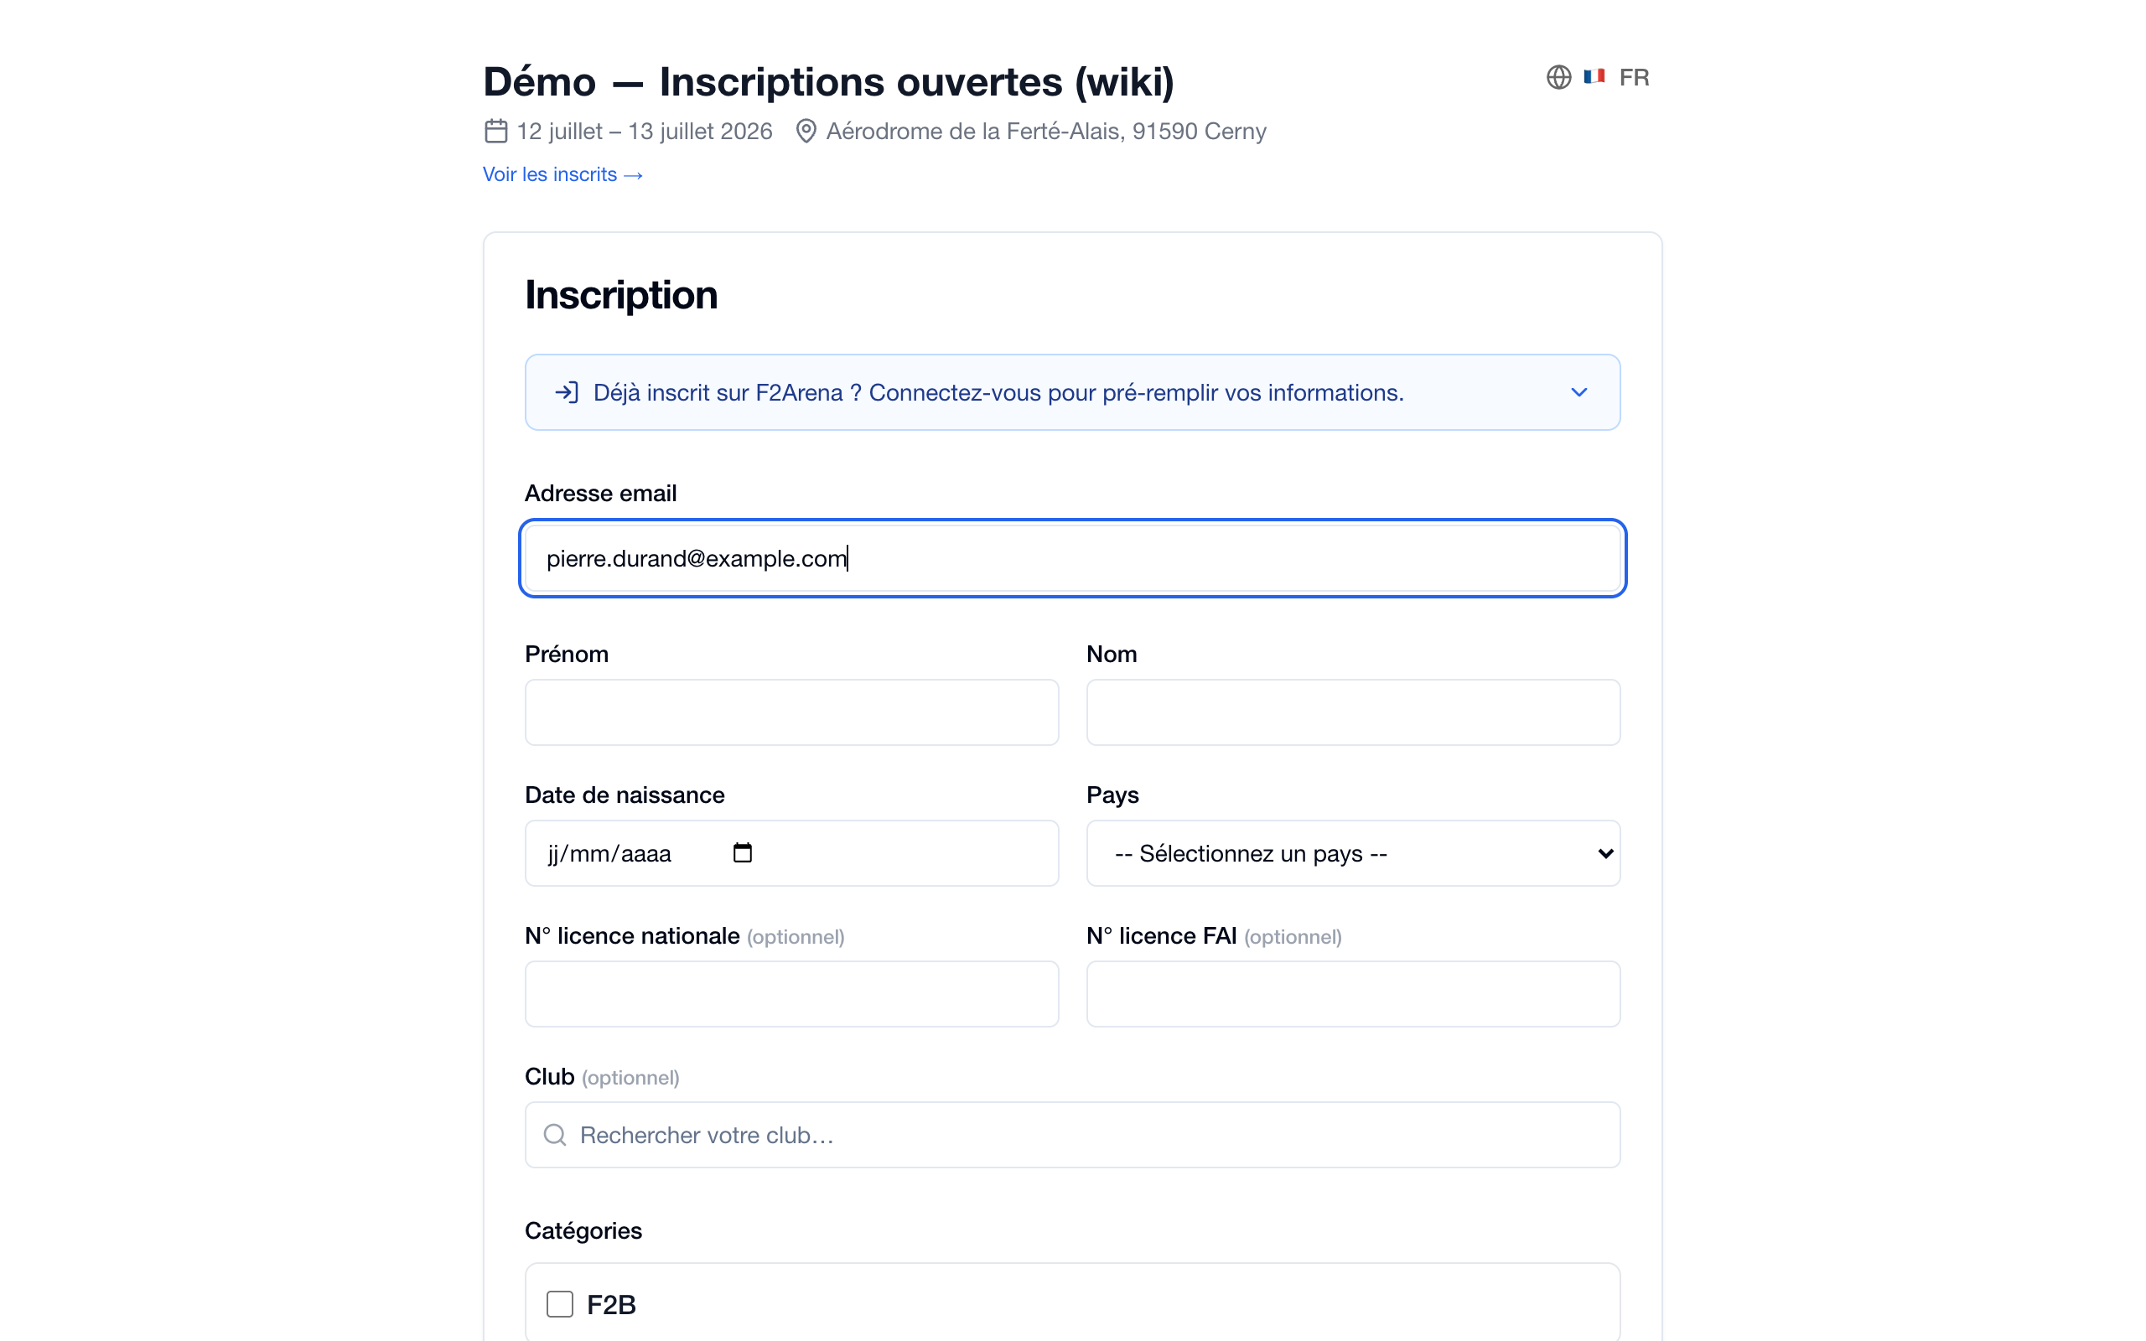
Task: Click the N° licence nationale field
Action: tap(791, 994)
